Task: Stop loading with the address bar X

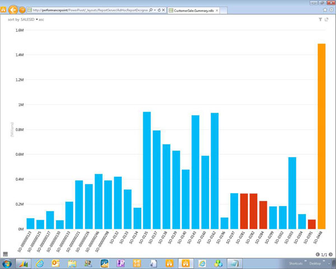Action: coord(164,10)
